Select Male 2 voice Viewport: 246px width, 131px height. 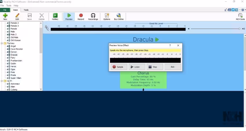[x=14, y=35]
